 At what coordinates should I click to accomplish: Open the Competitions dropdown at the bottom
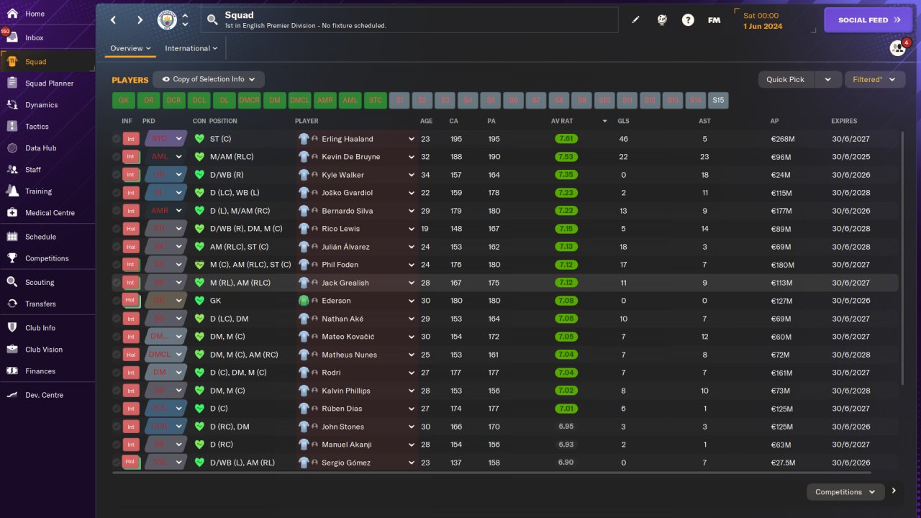click(845, 492)
